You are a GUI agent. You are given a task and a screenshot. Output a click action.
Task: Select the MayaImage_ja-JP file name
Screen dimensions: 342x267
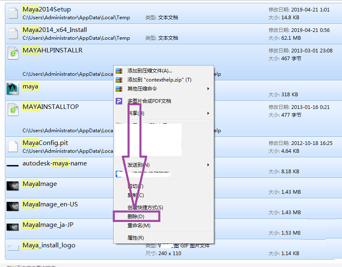click(x=48, y=225)
